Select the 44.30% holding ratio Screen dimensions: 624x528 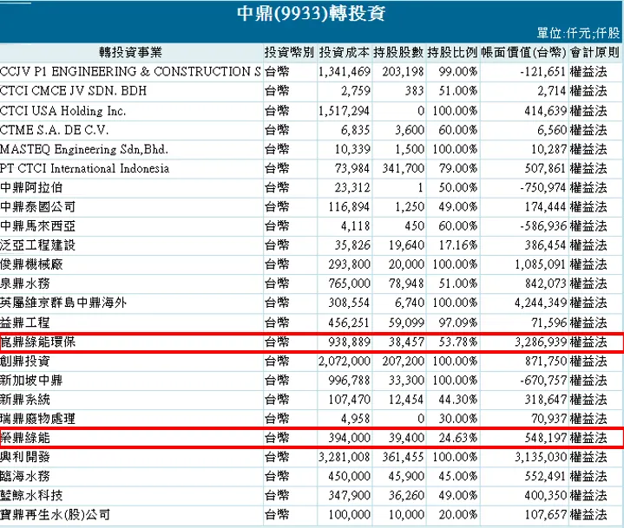457,399
